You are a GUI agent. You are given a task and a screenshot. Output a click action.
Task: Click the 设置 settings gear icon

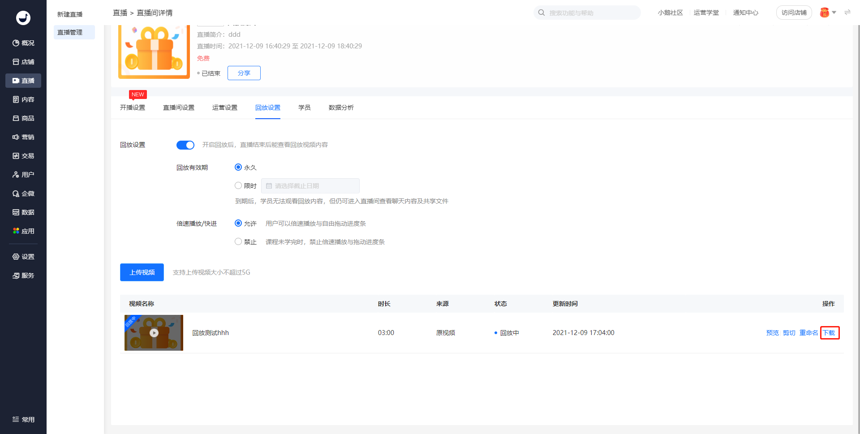click(16, 257)
